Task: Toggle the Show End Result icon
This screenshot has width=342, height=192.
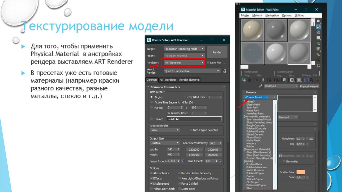Action: tap(307, 80)
